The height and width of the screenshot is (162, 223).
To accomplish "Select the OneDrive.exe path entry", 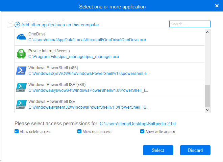I will [x=87, y=40].
